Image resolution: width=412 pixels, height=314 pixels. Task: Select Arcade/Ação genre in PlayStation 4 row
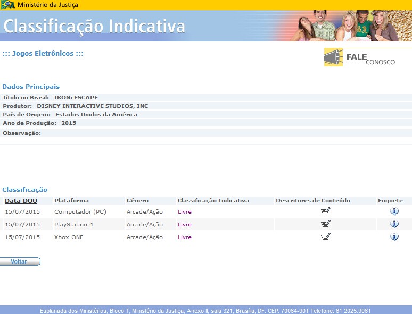144,225
